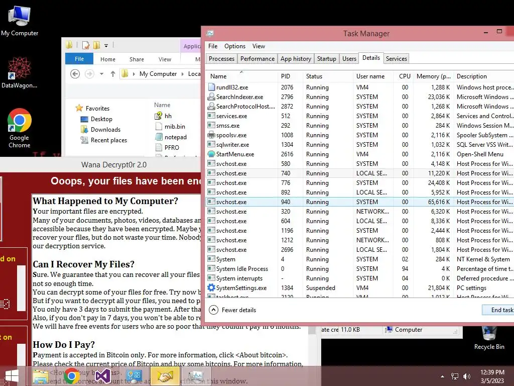This screenshot has width=514, height=386.
Task: Select spoolsv.exe process row
Action: (360, 135)
